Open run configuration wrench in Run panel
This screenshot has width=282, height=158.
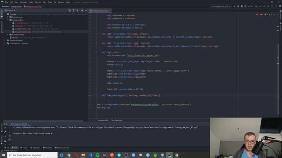tap(5, 132)
